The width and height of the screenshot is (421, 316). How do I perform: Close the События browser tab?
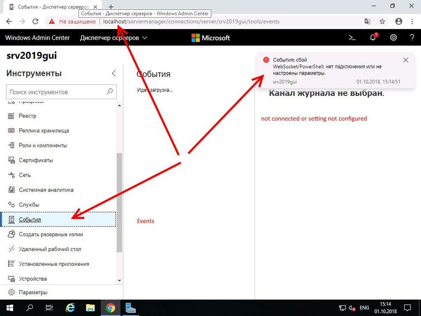pos(96,7)
